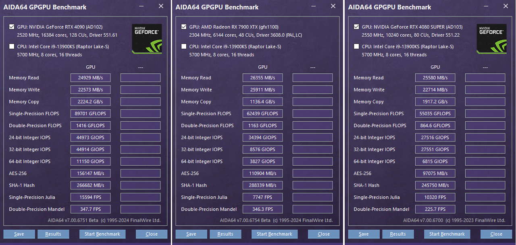This screenshot has height=245, width=516.
Task: Click 32-bit Integer IOPS value 44914 GIOPS
Action: pyautogui.click(x=90, y=149)
